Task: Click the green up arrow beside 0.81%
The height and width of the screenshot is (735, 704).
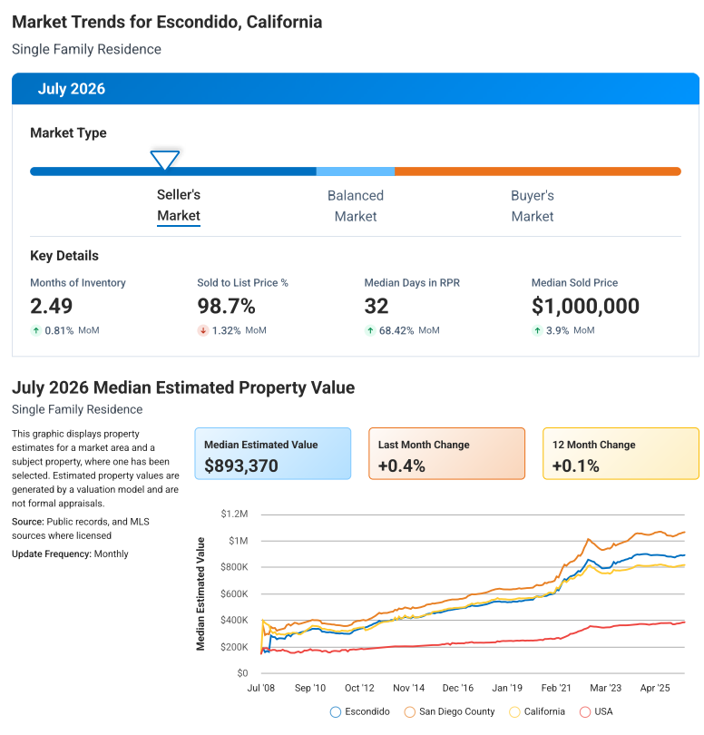Action: point(35,330)
